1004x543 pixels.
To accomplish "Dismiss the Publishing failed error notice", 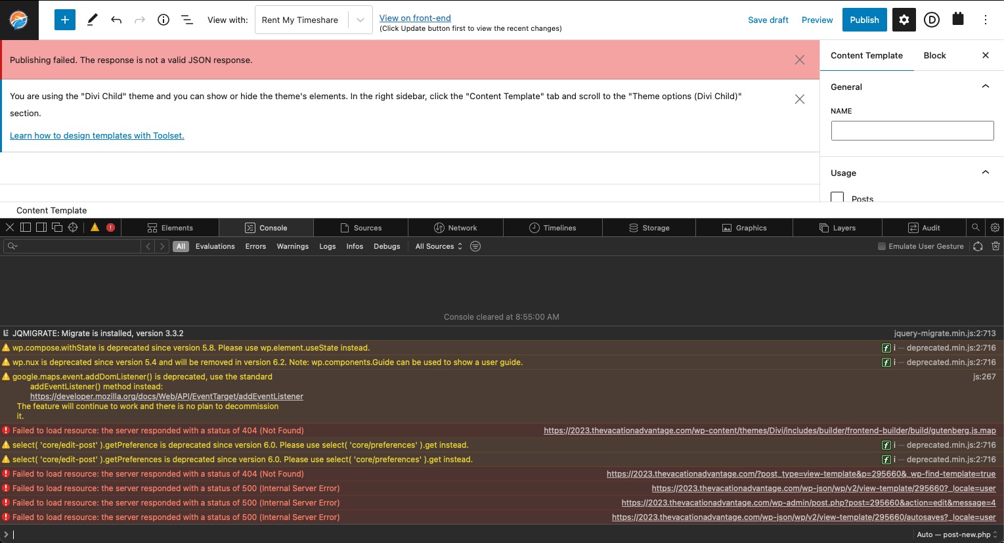I will [x=799, y=60].
